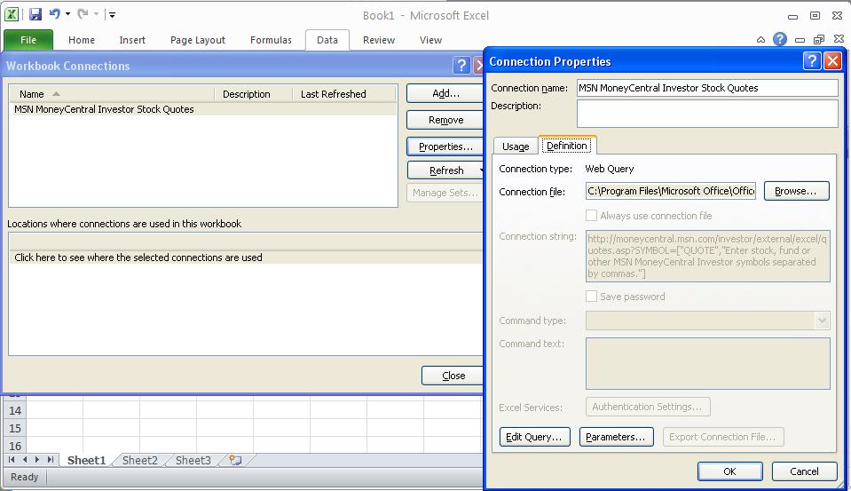Image resolution: width=851 pixels, height=491 pixels.
Task: Select the Definition tab
Action: 567,146
